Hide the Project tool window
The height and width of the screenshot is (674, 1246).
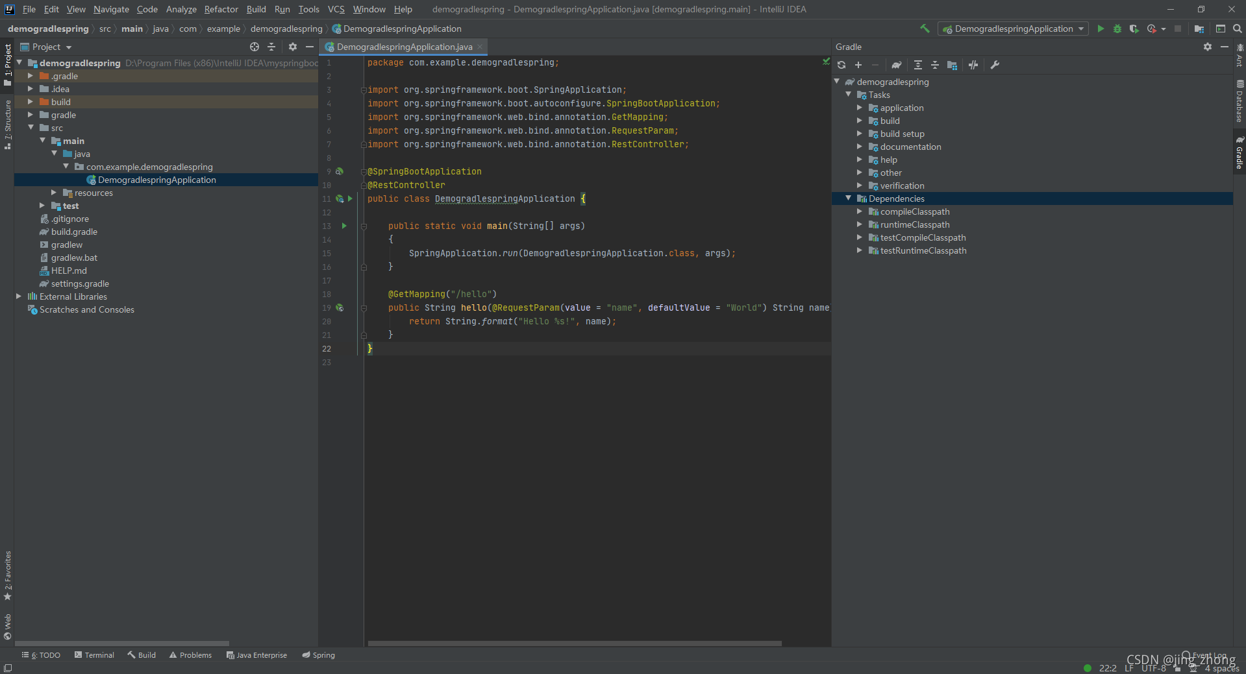(310, 47)
